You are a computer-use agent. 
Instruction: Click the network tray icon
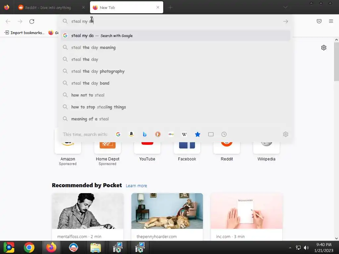coord(298,247)
